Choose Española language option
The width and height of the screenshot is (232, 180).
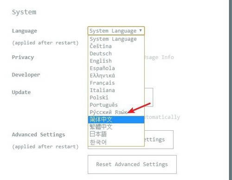[x=116, y=68]
